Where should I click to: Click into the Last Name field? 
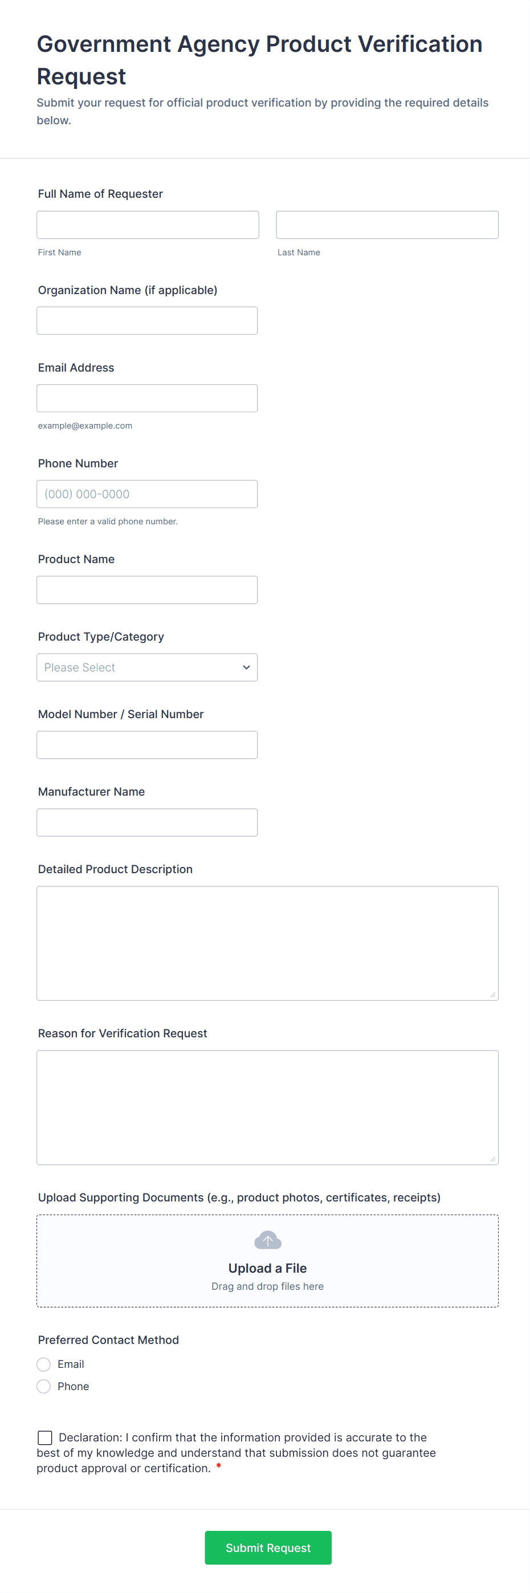point(386,225)
